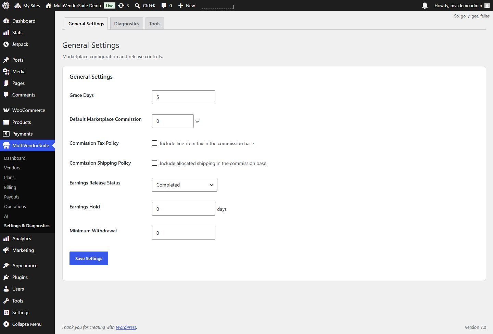
Task: Open Billing in MultiVendorSuite submenu
Action: 10,187
